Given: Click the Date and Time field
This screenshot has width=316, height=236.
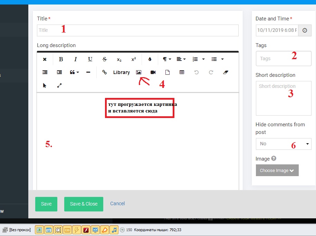Looking at the screenshot, I should point(277,30).
